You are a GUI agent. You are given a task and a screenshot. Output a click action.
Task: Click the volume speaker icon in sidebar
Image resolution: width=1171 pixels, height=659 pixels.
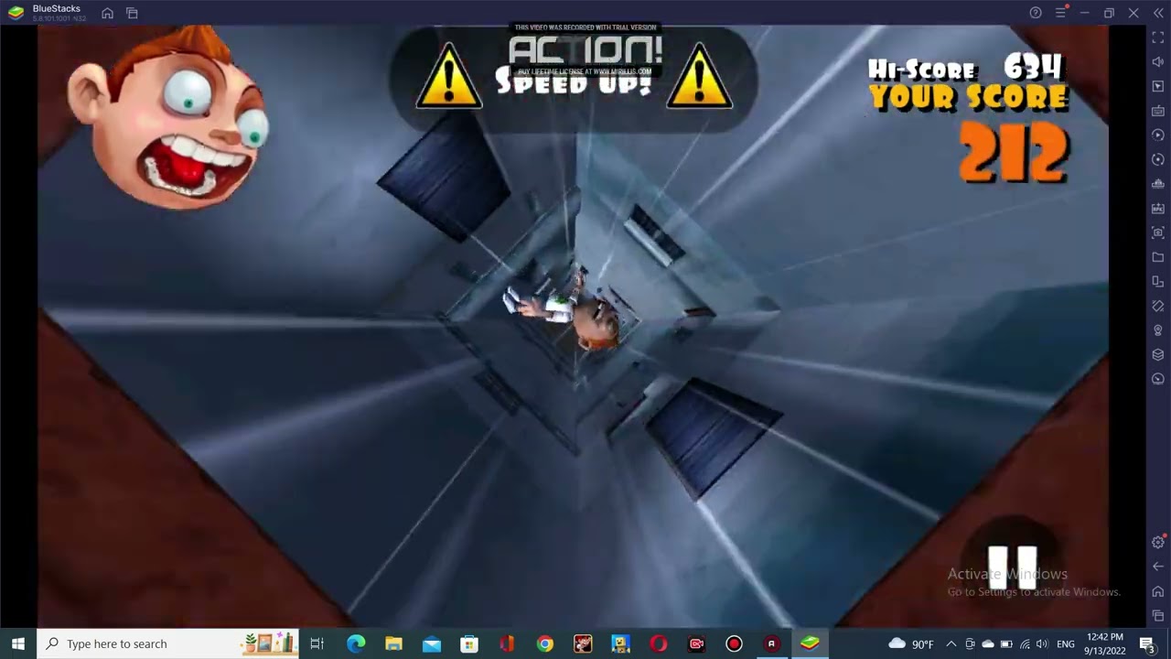point(1157,62)
